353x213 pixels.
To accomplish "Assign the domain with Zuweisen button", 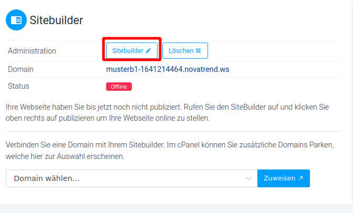I will coord(284,178).
